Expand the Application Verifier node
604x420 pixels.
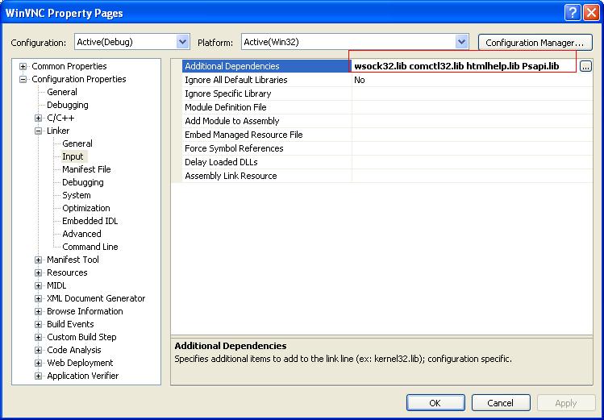pos(38,376)
